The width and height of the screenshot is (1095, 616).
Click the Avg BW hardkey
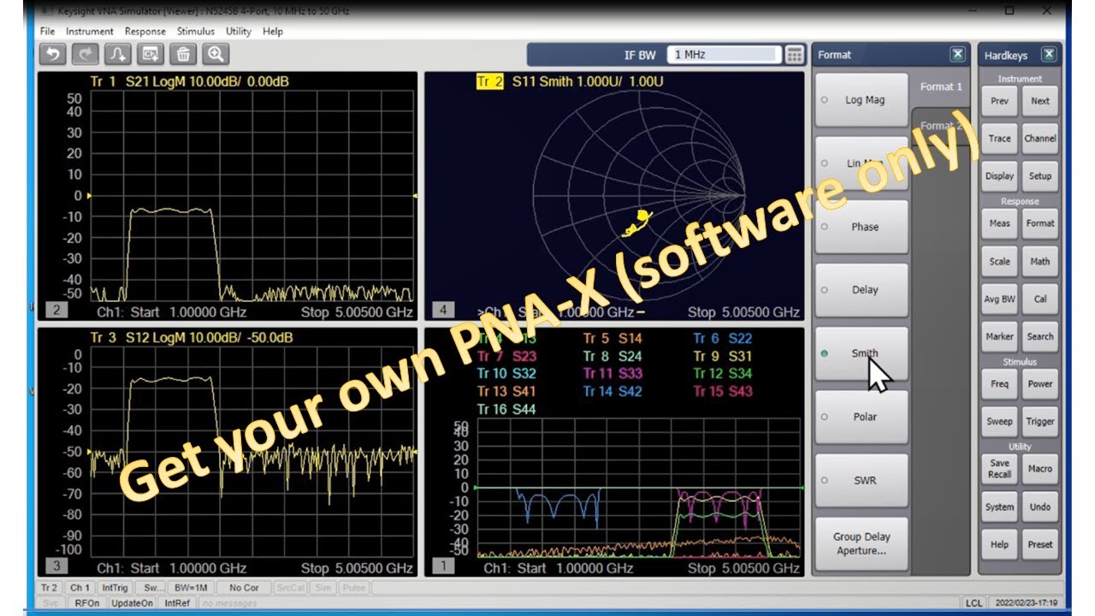coord(999,299)
